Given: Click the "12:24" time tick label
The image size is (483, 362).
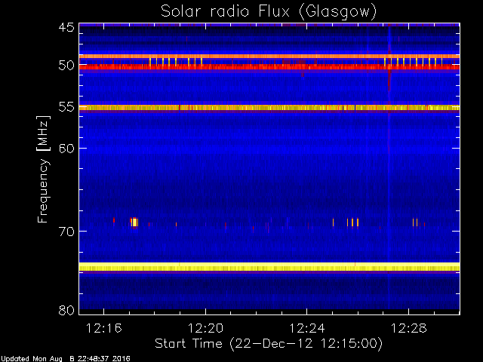Looking at the screenshot, I should [x=307, y=329].
